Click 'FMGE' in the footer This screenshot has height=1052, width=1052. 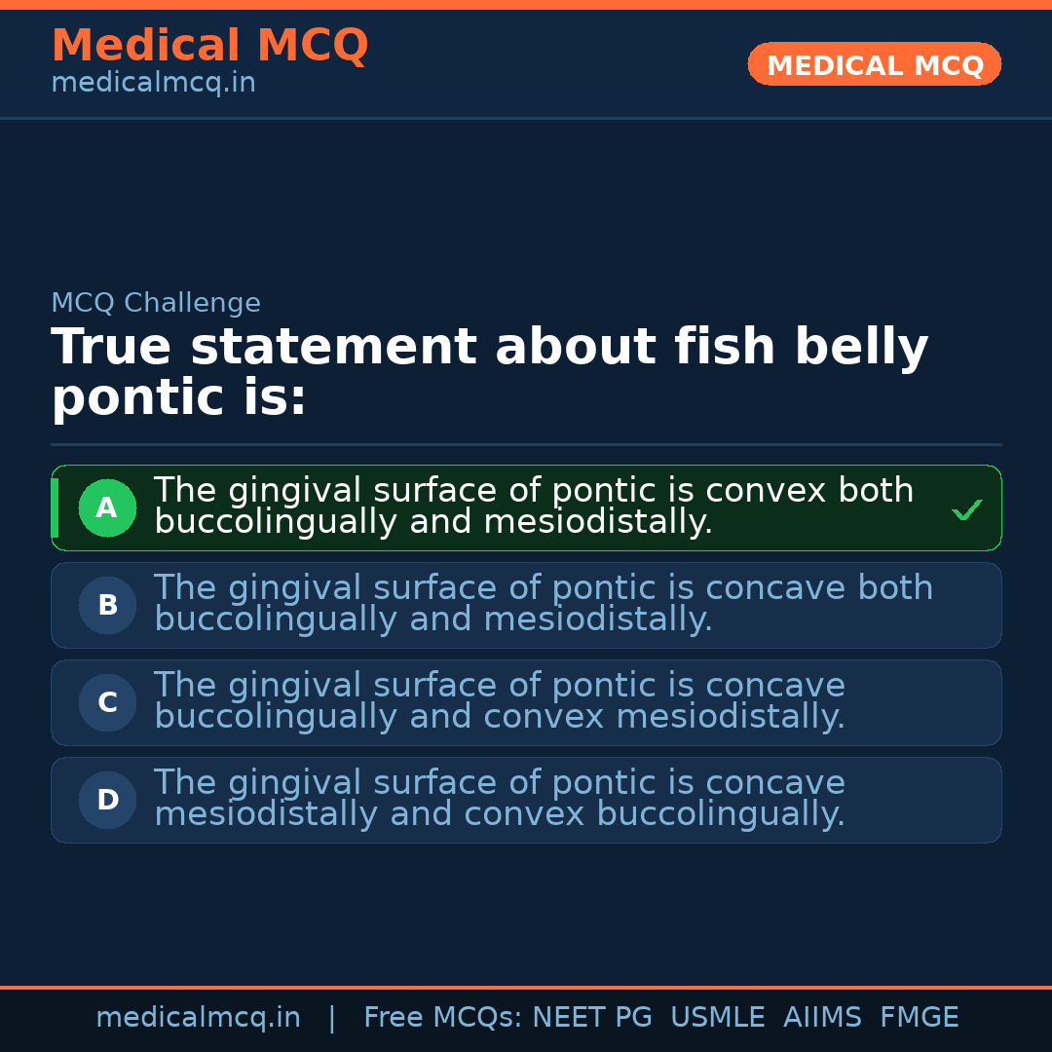tap(919, 1018)
